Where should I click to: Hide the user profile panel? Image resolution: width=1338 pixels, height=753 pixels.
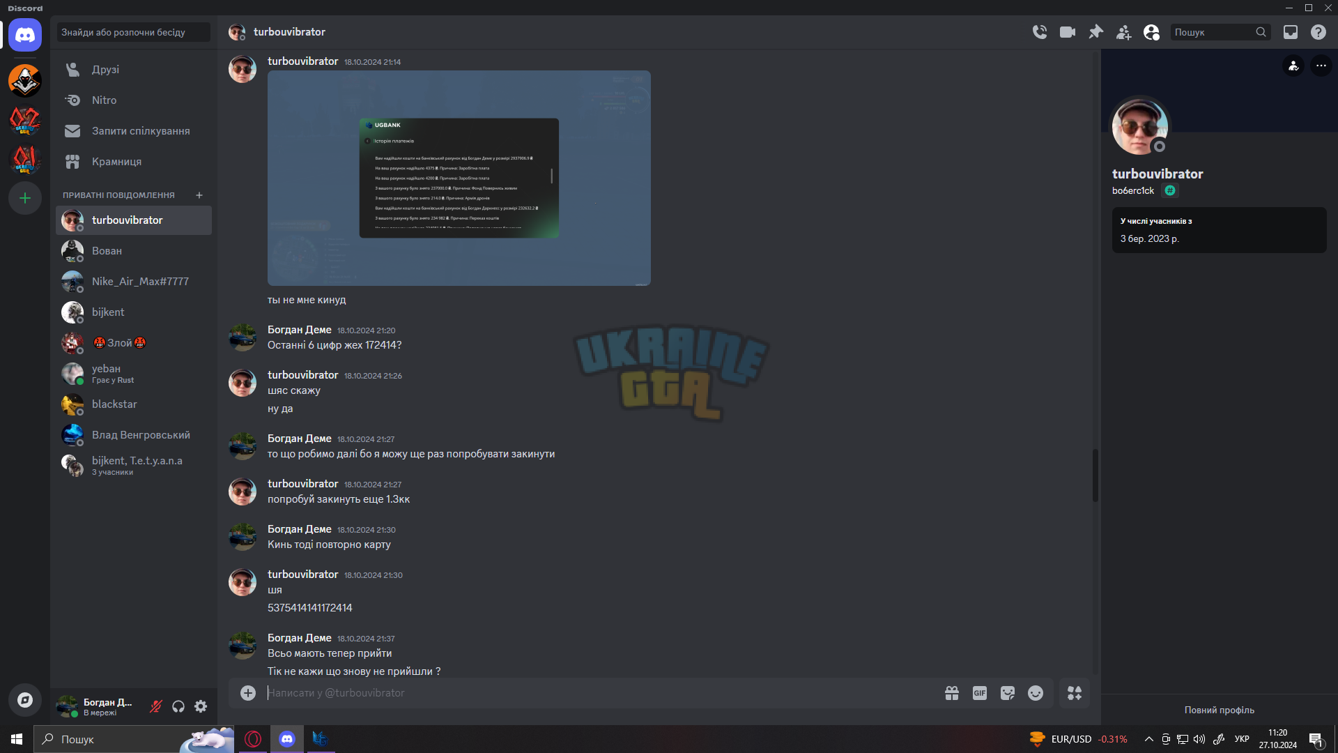(x=1151, y=32)
